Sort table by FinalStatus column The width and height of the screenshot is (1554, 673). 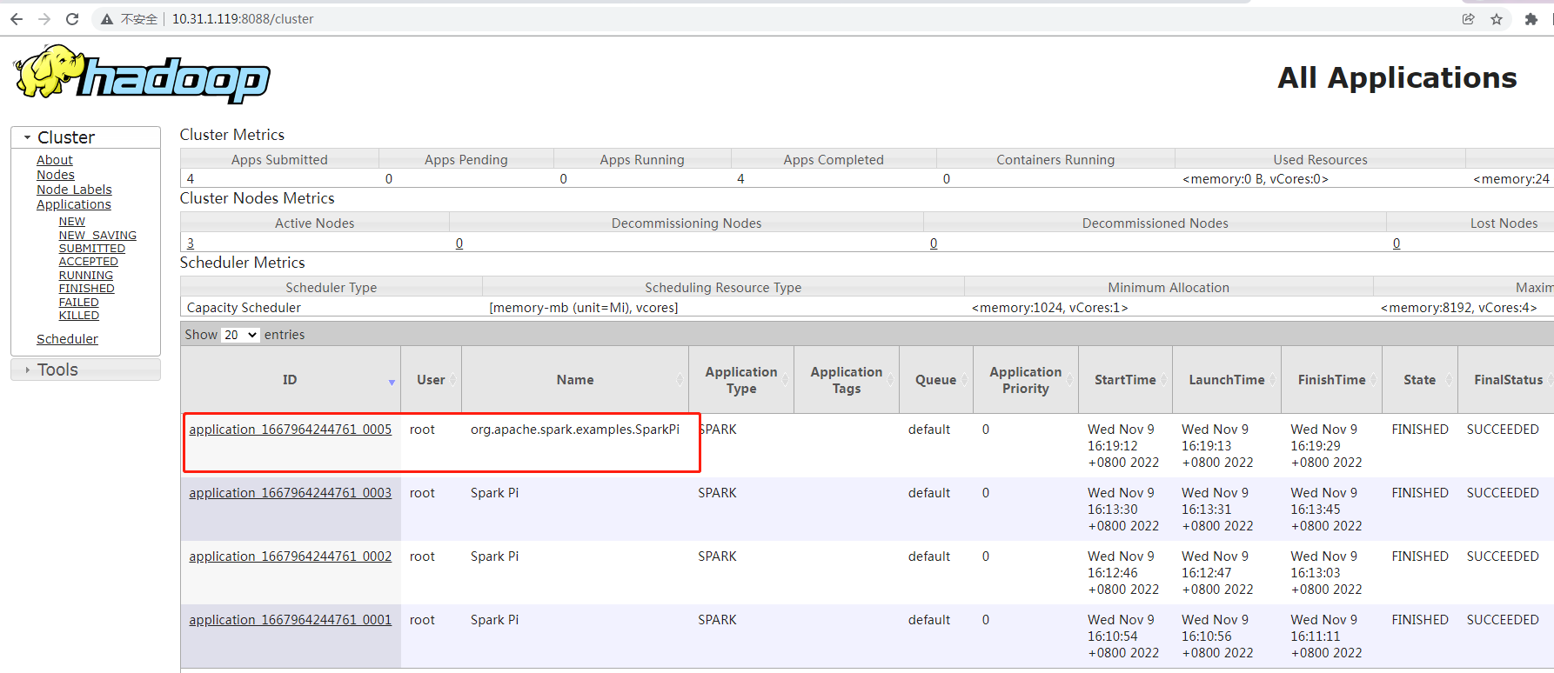pos(1508,380)
